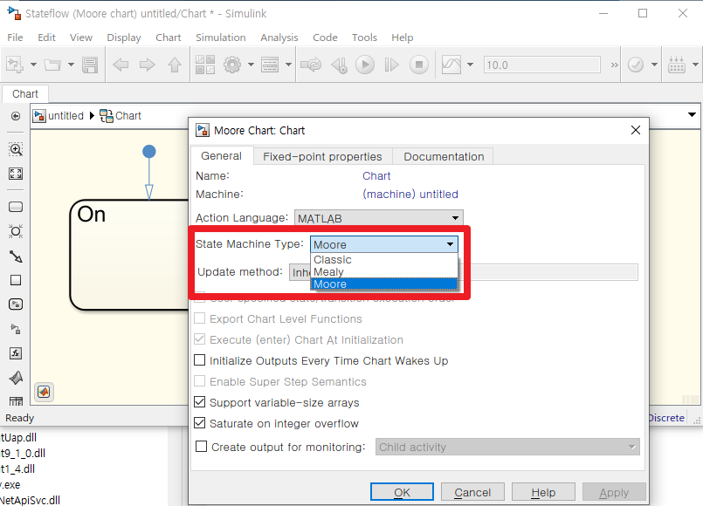Uncheck Support variable-size arrays
703x506 pixels.
(199, 401)
